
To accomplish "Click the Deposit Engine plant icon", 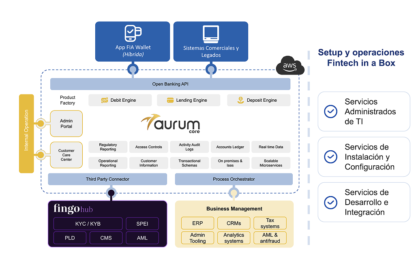I will [x=241, y=100].
